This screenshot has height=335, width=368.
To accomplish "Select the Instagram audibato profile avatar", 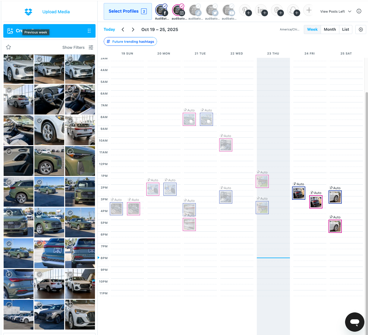I will click(178, 10).
